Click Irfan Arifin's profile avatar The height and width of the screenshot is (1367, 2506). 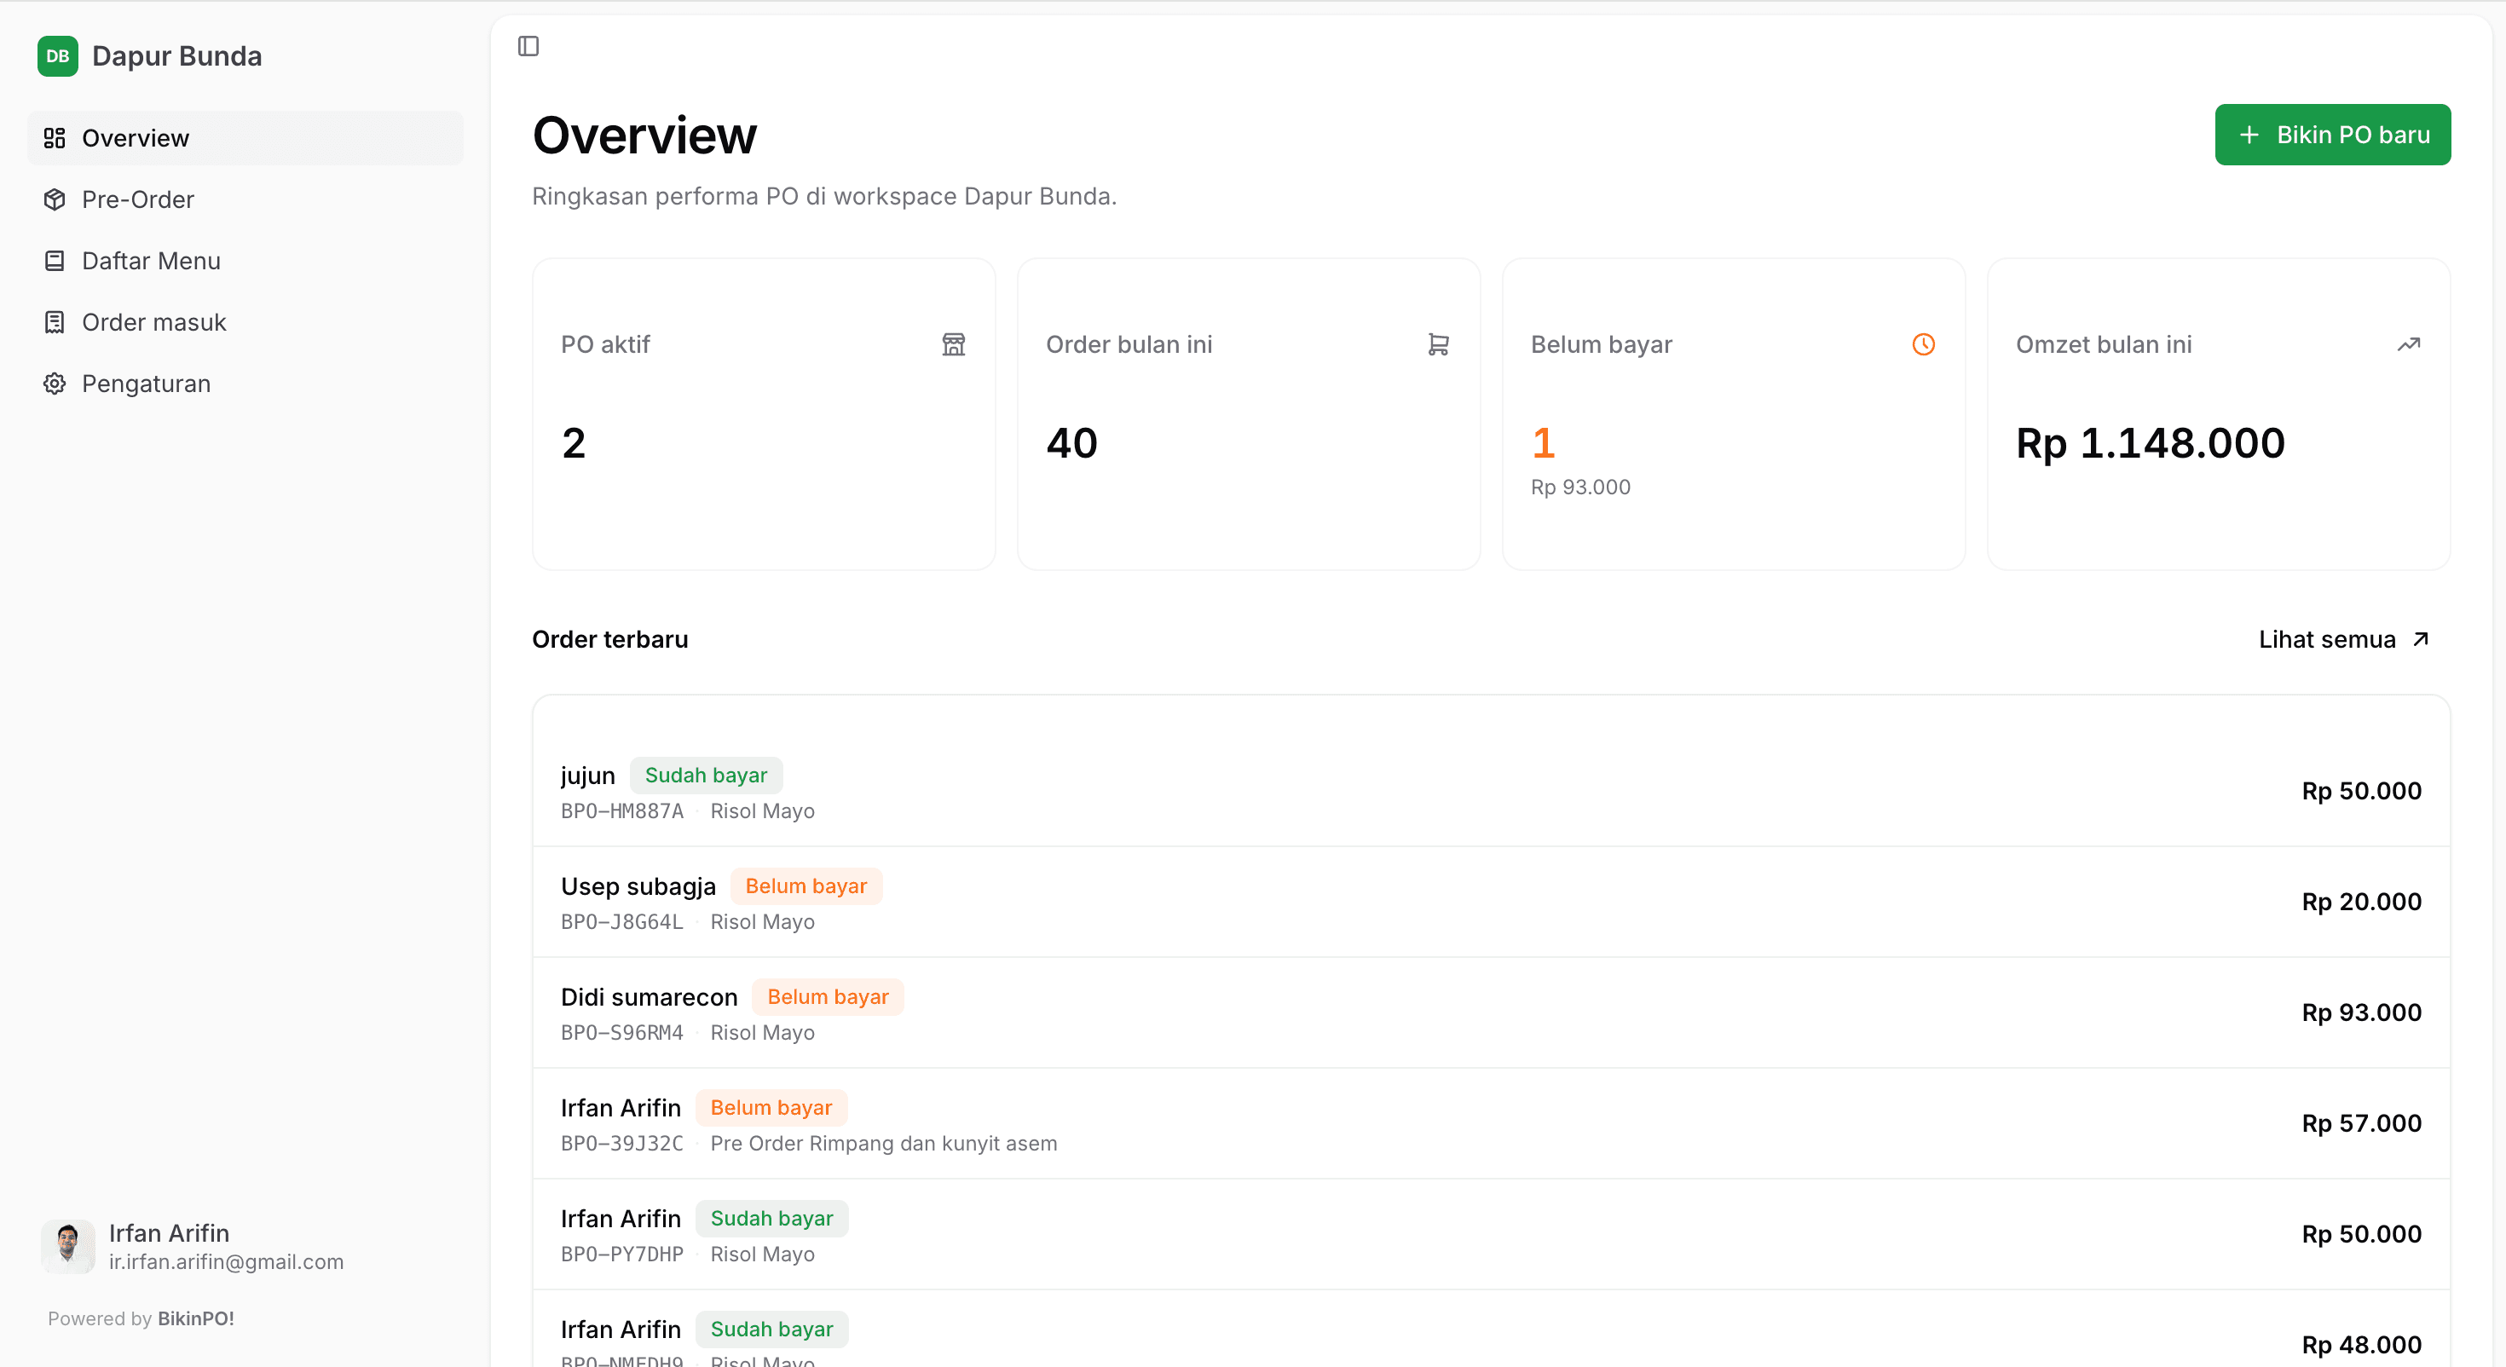pos(68,1246)
